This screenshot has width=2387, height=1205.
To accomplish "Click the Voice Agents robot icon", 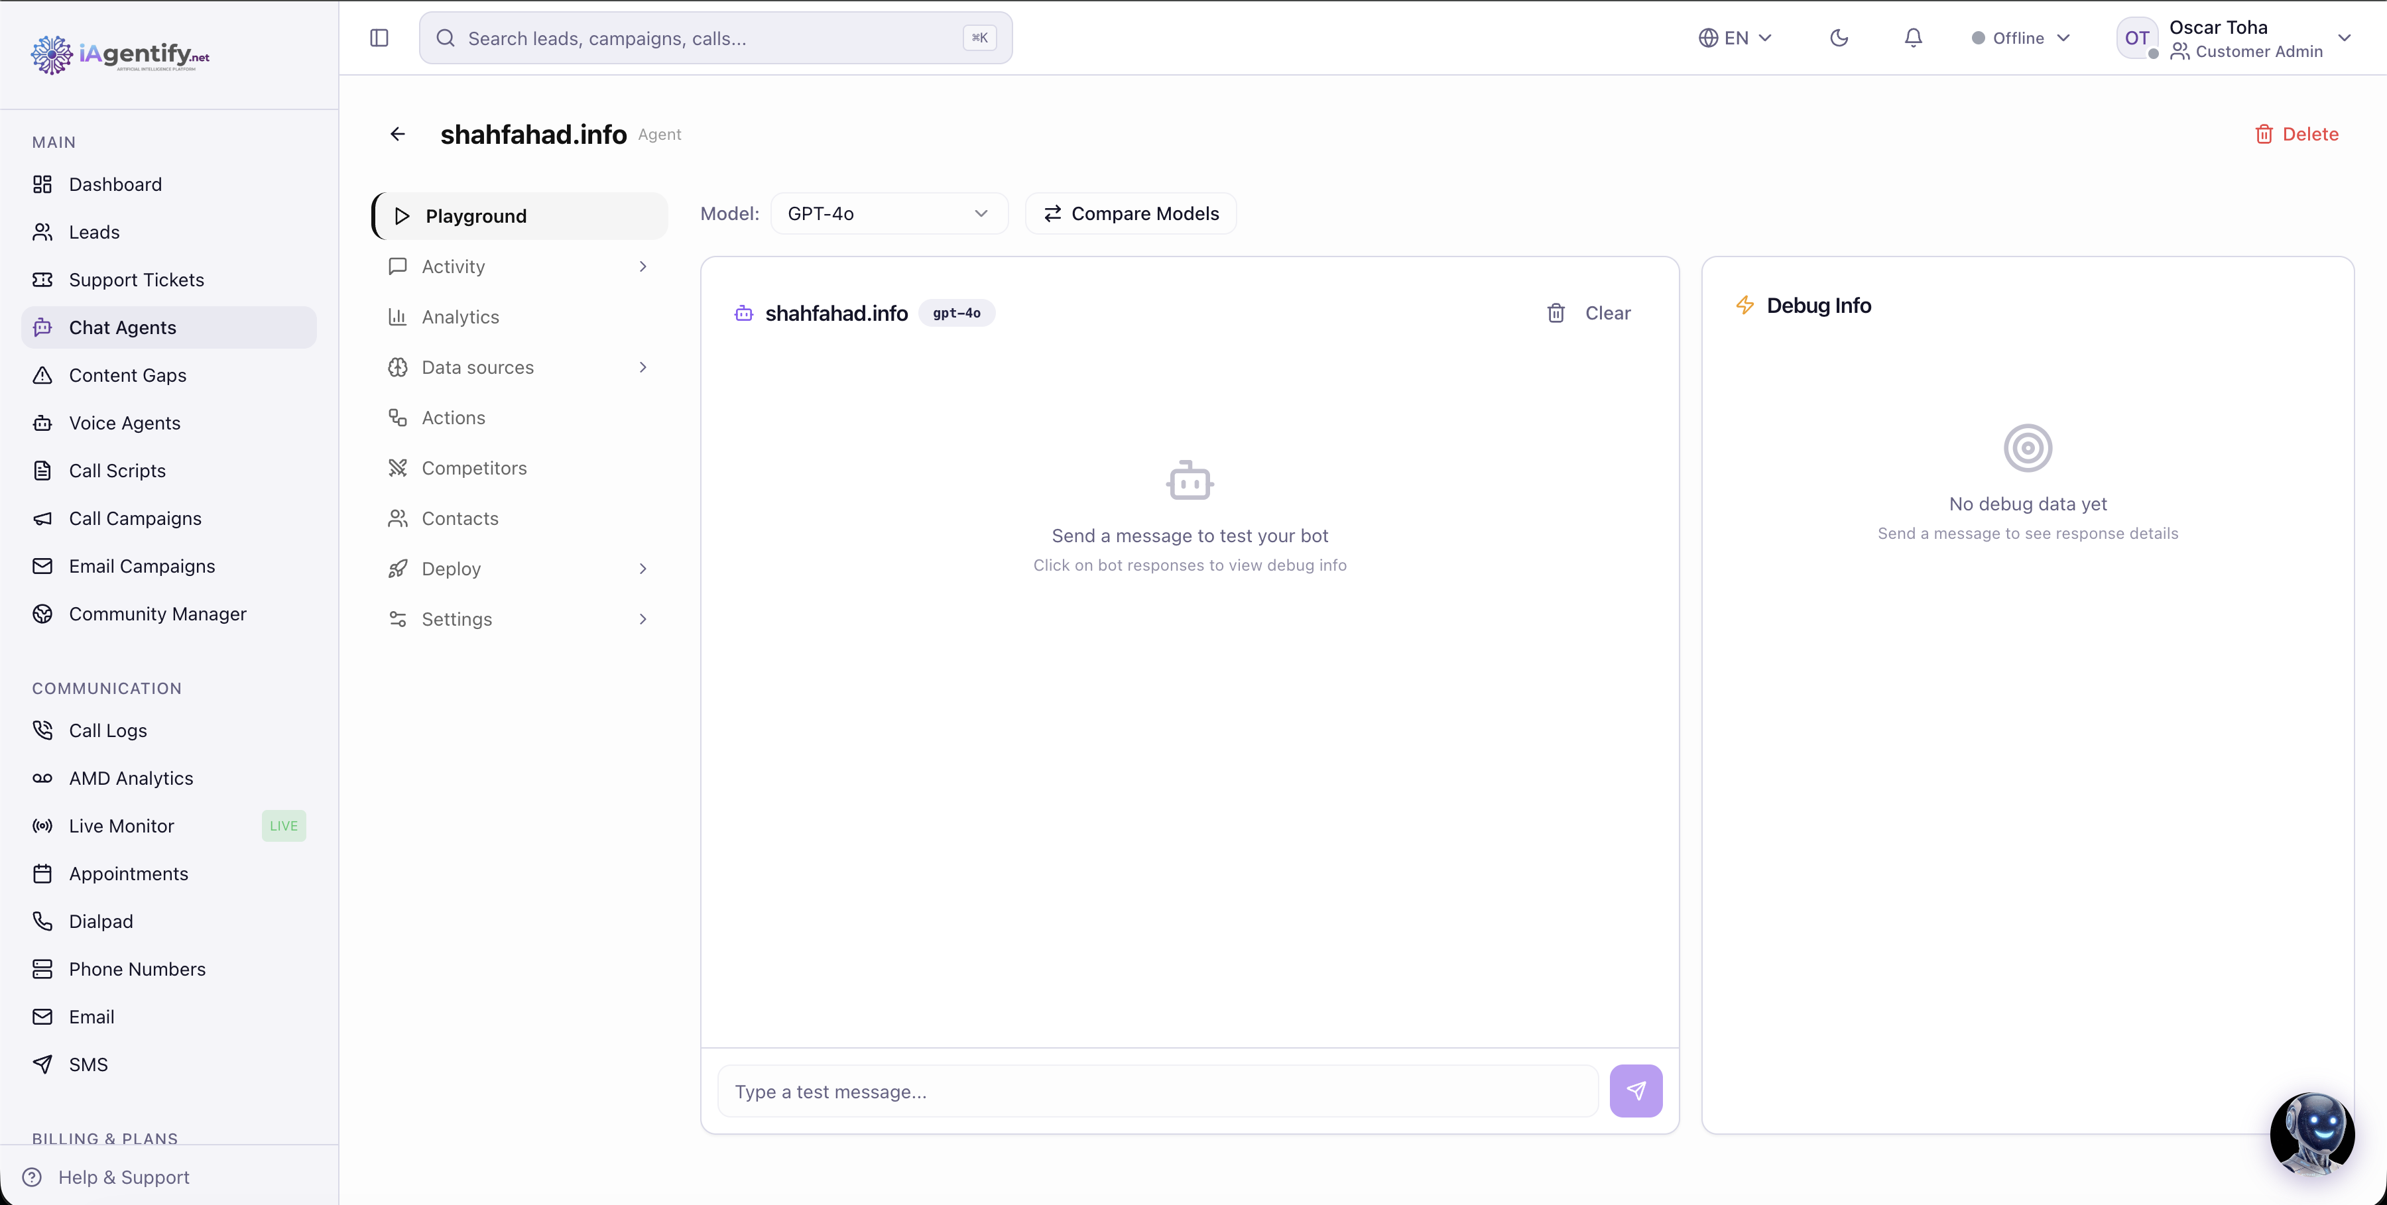I will pos(42,424).
